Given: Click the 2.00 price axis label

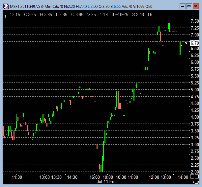Looking at the screenshot, I should (x=195, y=172).
